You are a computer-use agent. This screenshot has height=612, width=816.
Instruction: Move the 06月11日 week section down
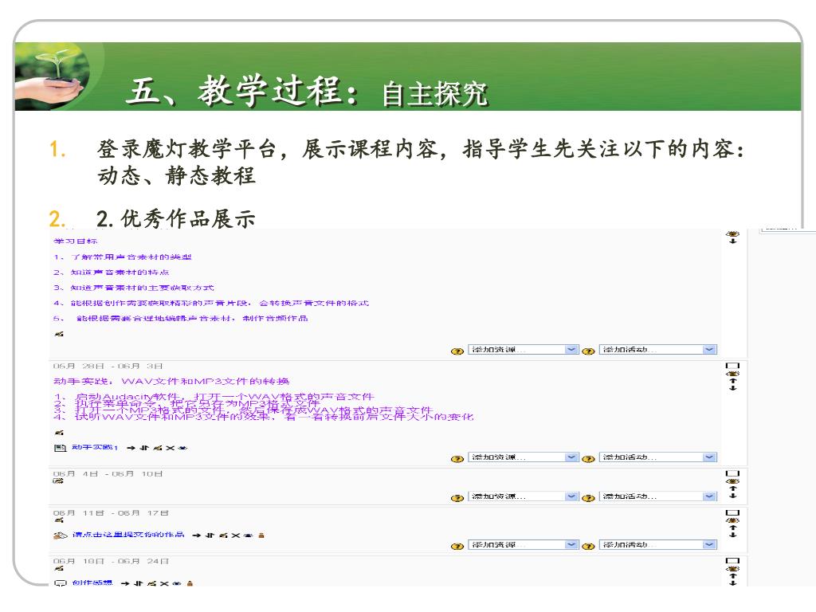point(733,535)
